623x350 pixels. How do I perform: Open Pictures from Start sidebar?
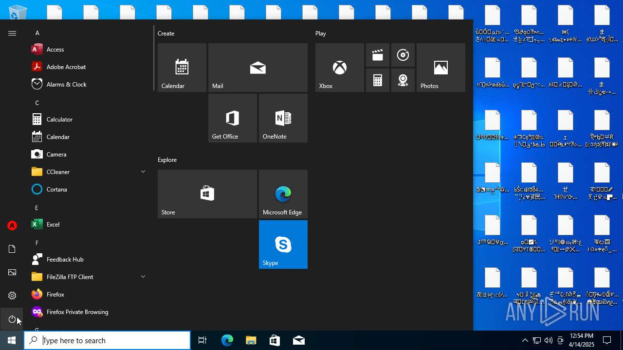[x=12, y=272]
